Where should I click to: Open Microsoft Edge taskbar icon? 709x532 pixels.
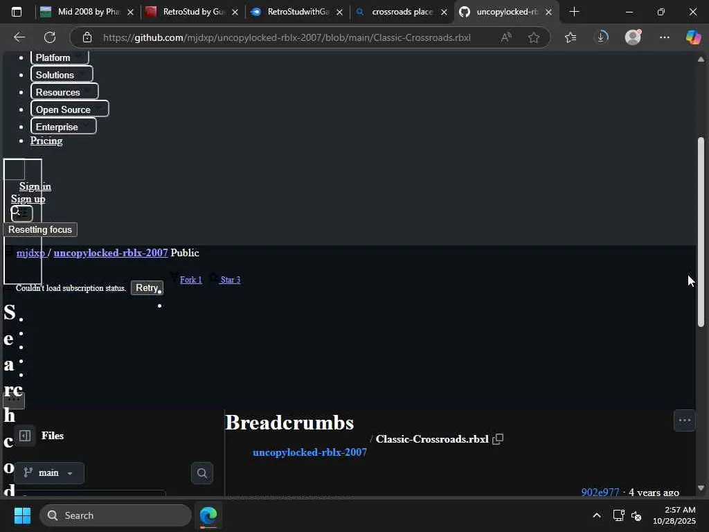pyautogui.click(x=208, y=515)
